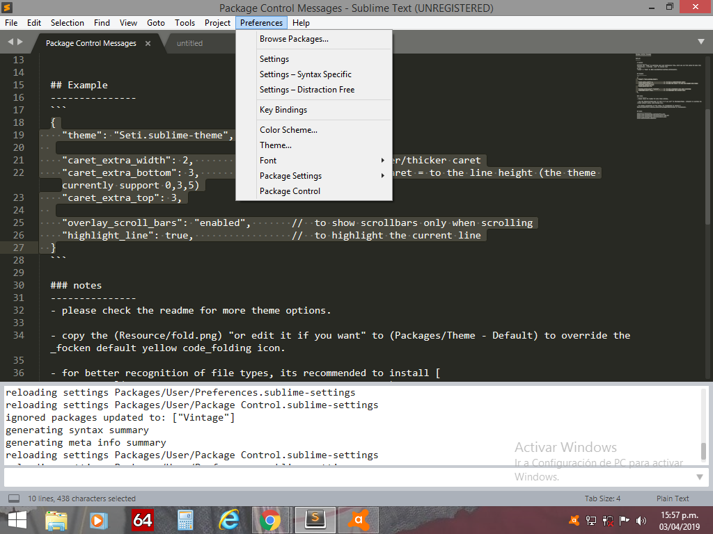This screenshot has width=713, height=534.
Task: Launch Internet Explorer from the taskbar
Action: tap(228, 520)
